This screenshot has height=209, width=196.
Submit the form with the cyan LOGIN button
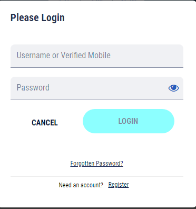click(129, 121)
